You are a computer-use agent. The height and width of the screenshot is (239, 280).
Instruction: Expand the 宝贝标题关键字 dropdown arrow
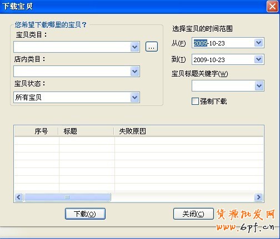pos(259,85)
